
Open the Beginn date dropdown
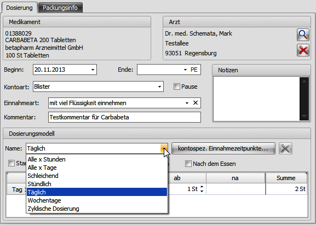point(93,70)
